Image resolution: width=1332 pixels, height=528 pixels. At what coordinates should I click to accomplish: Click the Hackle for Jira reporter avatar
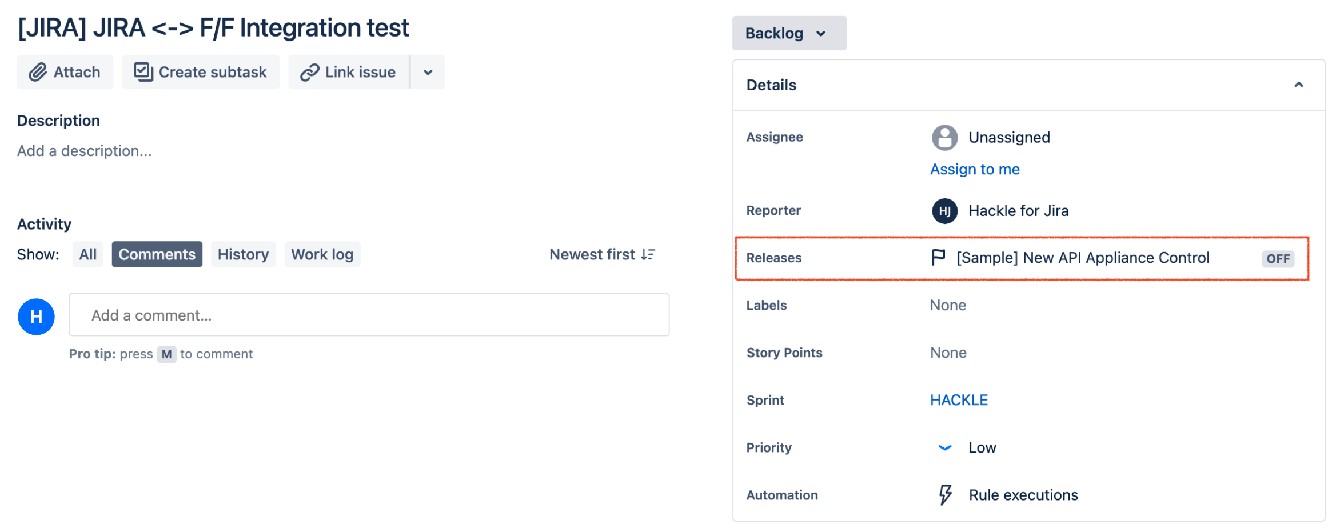pos(944,211)
